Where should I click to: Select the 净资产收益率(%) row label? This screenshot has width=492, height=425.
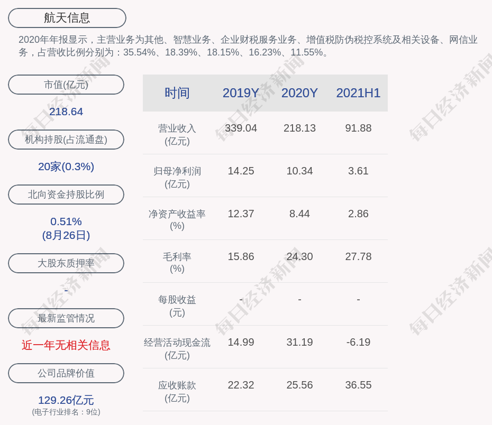(177, 220)
